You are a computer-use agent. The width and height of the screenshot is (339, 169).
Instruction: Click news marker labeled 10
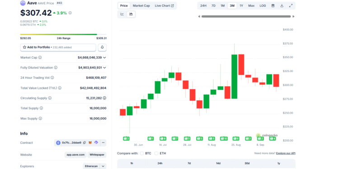224,139
